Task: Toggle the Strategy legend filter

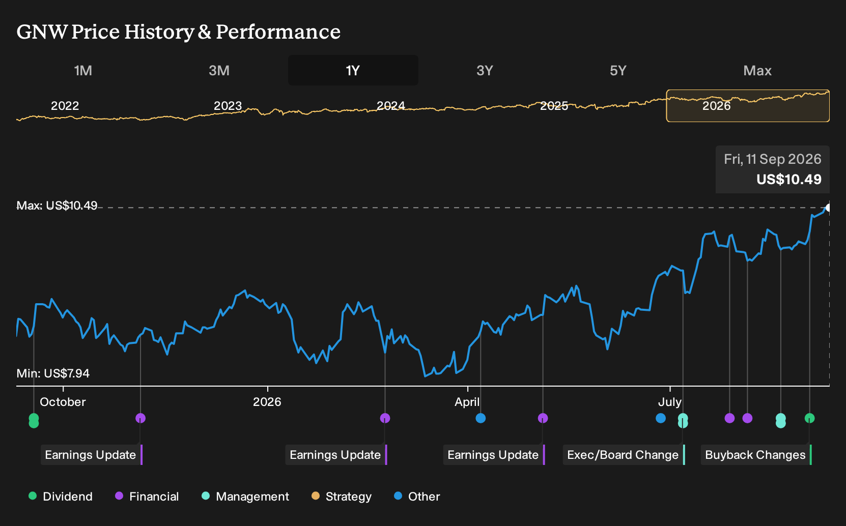Action: (x=342, y=496)
